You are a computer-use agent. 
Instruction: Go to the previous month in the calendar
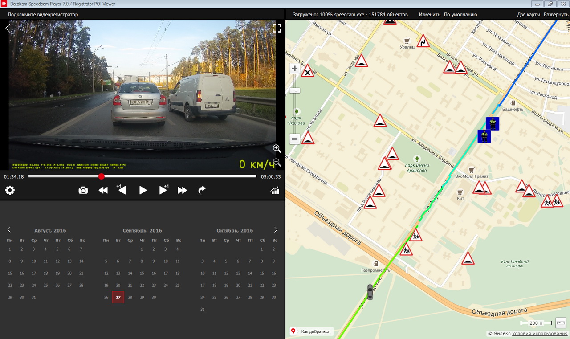(9, 230)
